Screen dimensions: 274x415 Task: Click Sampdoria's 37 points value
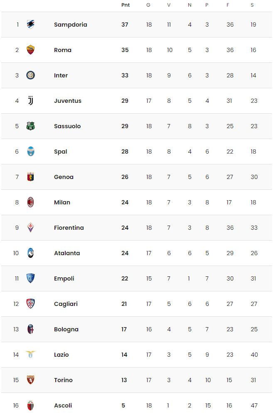(x=125, y=25)
